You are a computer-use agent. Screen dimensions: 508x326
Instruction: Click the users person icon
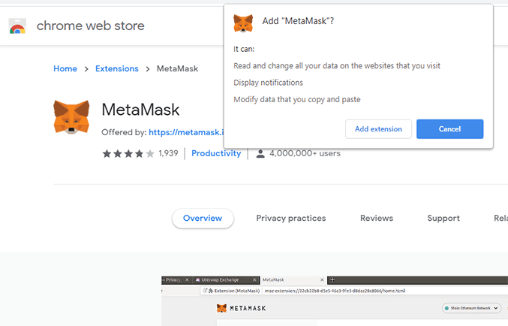pyautogui.click(x=260, y=153)
